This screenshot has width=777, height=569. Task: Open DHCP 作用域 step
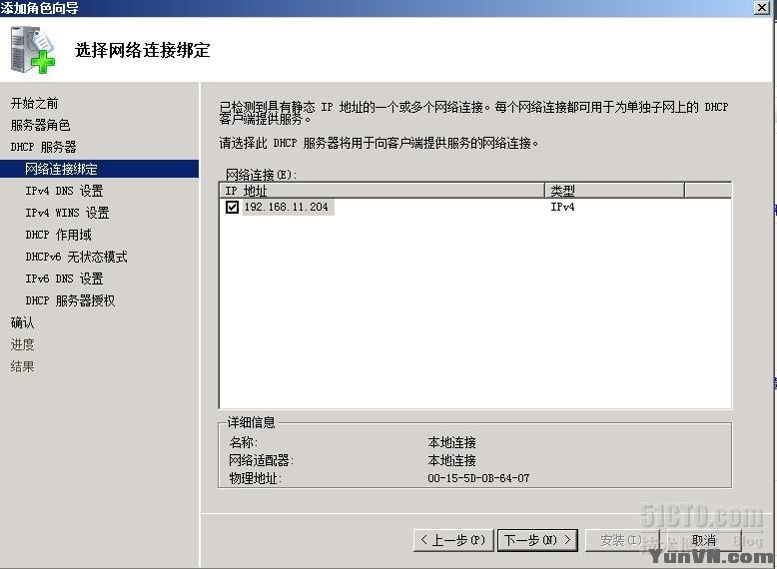click(59, 235)
